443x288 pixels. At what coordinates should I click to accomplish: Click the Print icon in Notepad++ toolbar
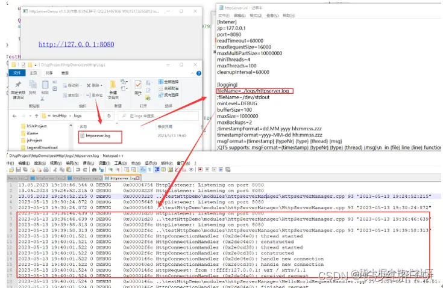46,170
